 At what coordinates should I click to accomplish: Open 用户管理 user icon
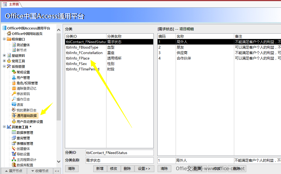[x=14, y=77]
